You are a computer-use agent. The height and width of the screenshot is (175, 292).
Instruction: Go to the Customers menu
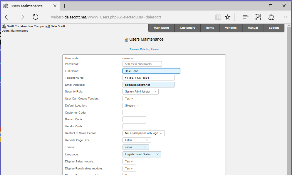tap(187, 28)
